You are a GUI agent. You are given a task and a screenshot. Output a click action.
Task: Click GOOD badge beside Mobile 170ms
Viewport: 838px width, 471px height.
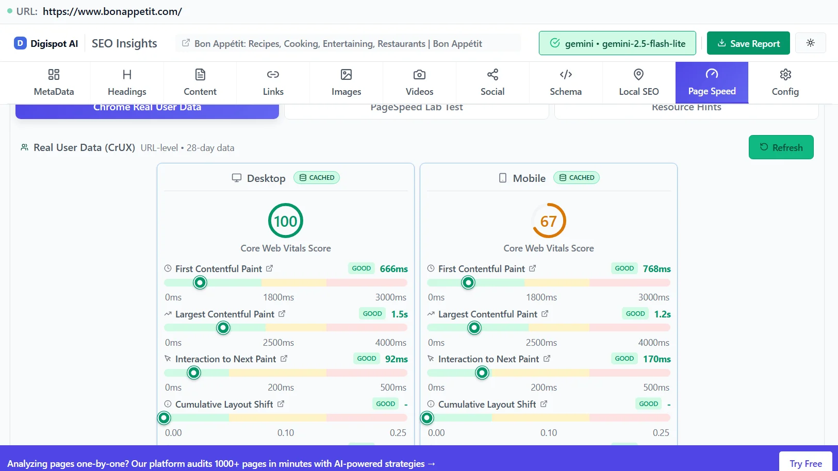[x=625, y=358]
